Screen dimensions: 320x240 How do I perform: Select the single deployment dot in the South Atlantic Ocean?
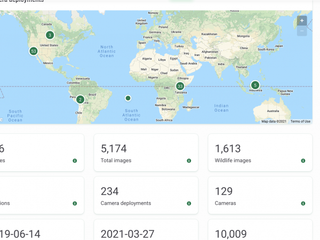click(128, 98)
